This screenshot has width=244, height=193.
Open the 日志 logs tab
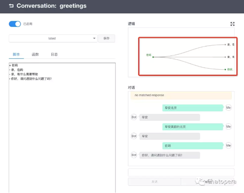click(54, 54)
